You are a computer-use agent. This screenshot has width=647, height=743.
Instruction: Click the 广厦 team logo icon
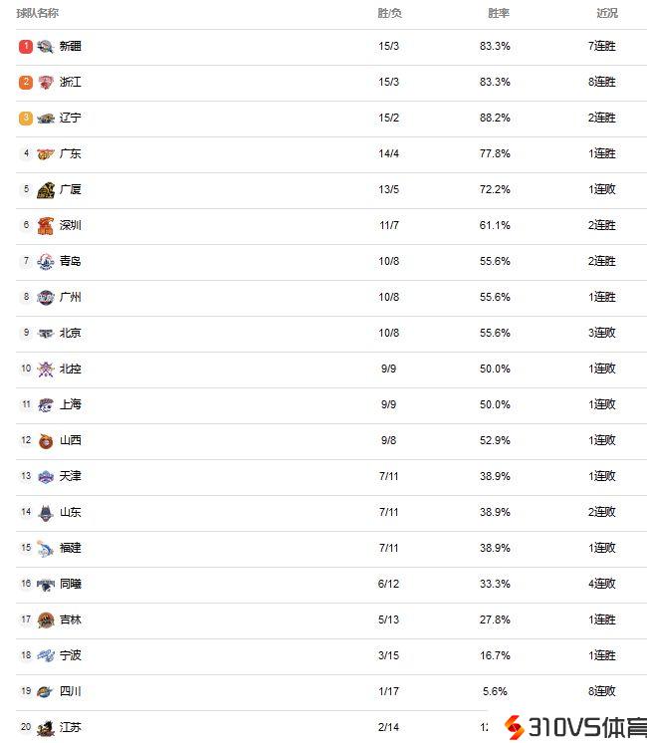click(x=46, y=190)
